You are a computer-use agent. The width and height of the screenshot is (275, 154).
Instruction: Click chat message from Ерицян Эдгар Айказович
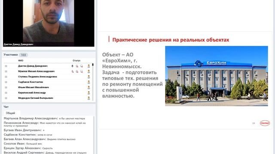point(28,148)
